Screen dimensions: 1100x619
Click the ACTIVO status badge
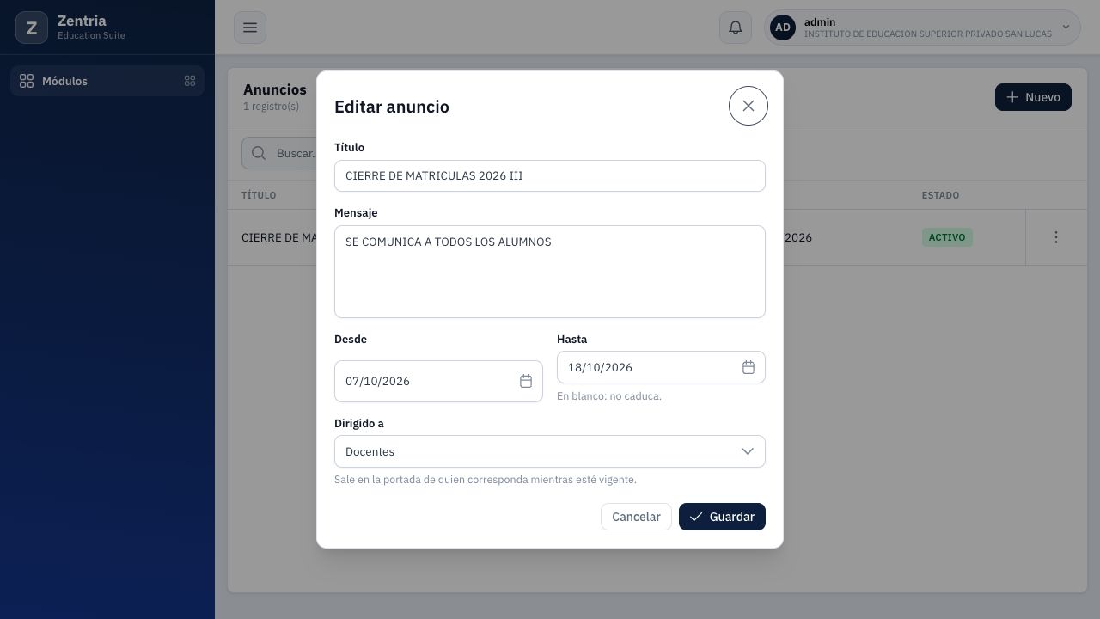947,237
